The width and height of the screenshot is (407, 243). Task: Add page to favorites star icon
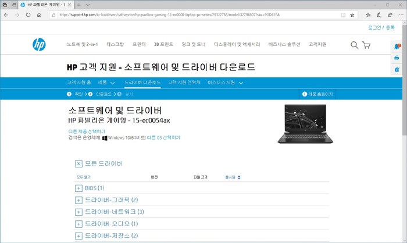pyautogui.click(x=352, y=15)
